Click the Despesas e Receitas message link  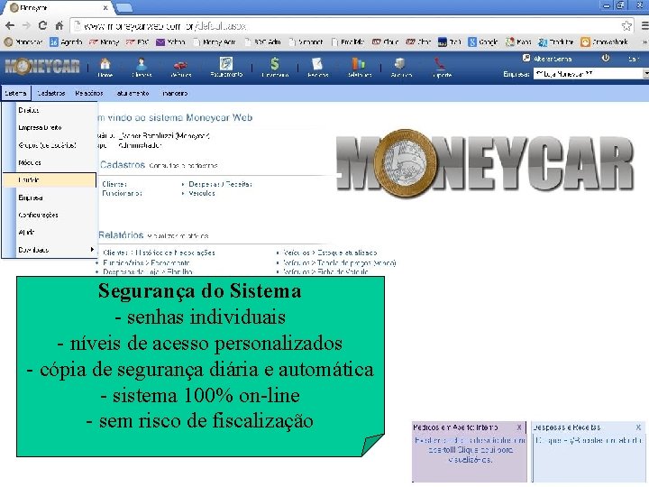coord(589,440)
